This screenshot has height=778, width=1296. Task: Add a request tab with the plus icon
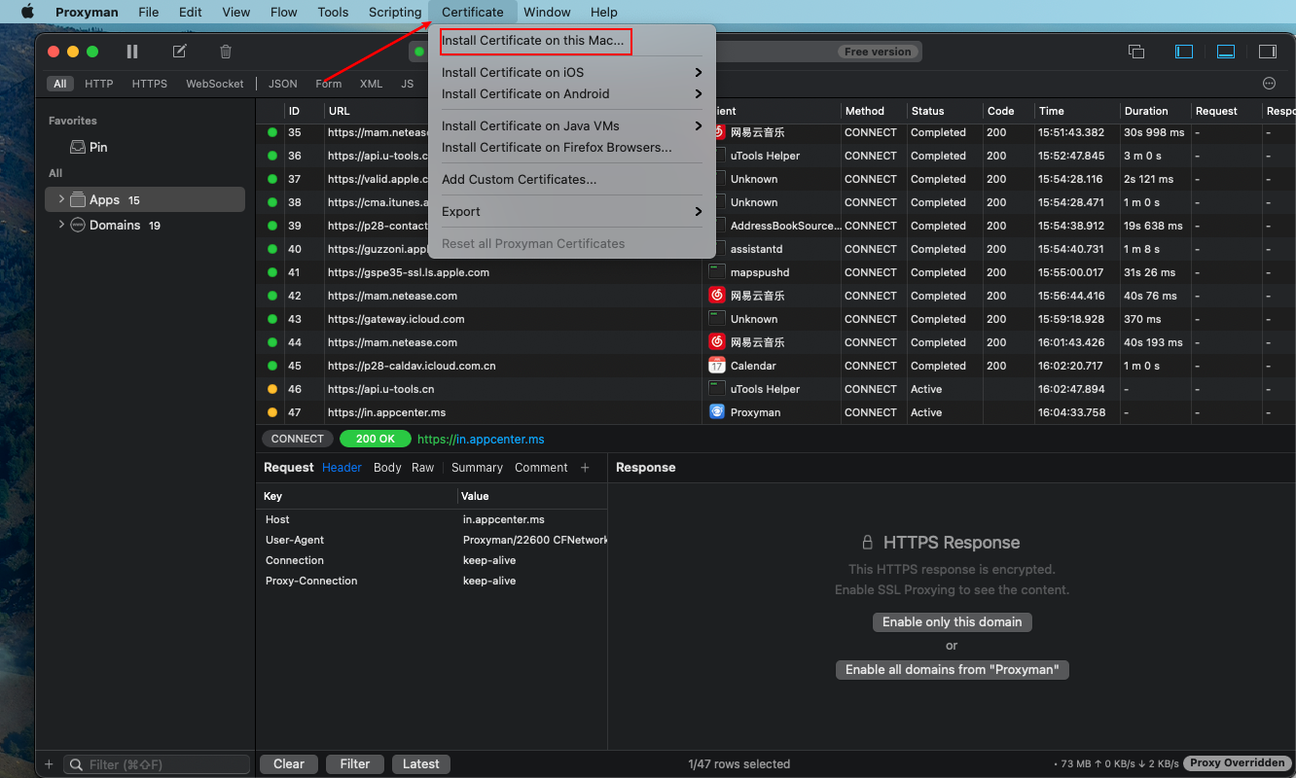pyautogui.click(x=585, y=468)
